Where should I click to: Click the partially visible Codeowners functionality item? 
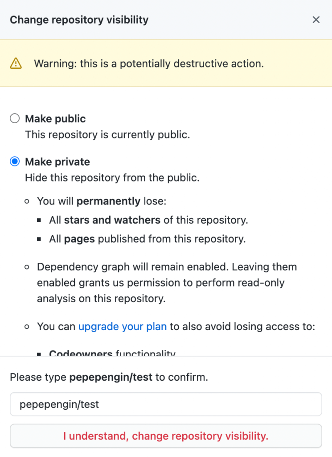pyautogui.click(x=112, y=353)
